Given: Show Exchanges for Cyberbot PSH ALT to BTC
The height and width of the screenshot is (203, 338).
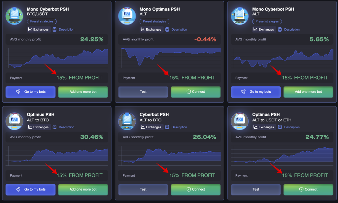Looking at the screenshot, I should (152, 127).
